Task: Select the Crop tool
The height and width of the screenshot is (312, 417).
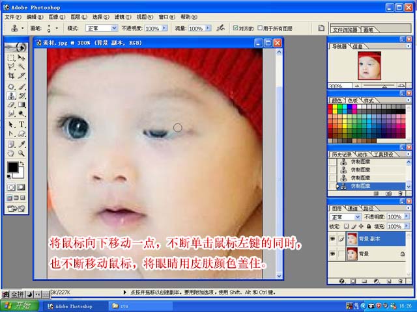Action: [x=11, y=75]
